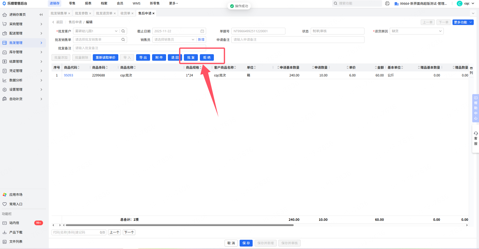Focus the 代码|名称|条码|速记码 search field
The image size is (479, 249).
tap(79, 233)
